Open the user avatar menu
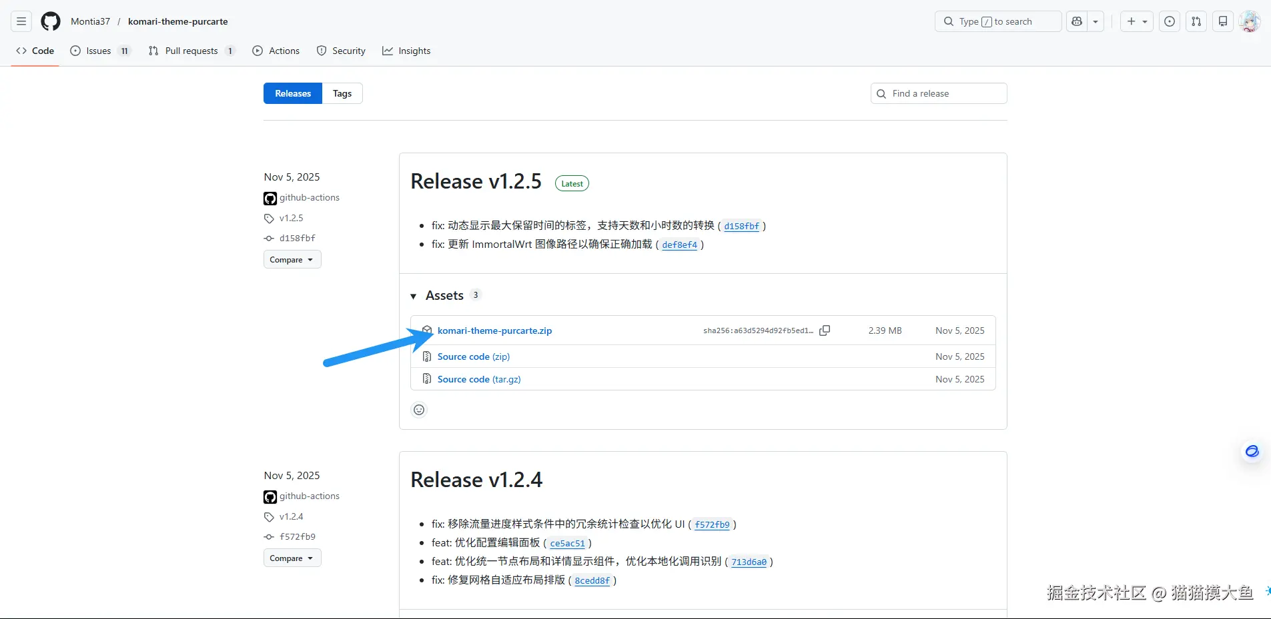 1250,21
